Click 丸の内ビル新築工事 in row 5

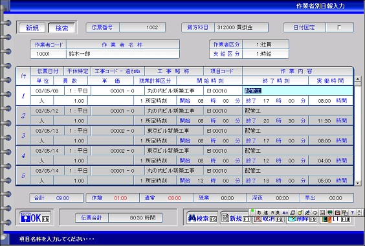(x=174, y=171)
